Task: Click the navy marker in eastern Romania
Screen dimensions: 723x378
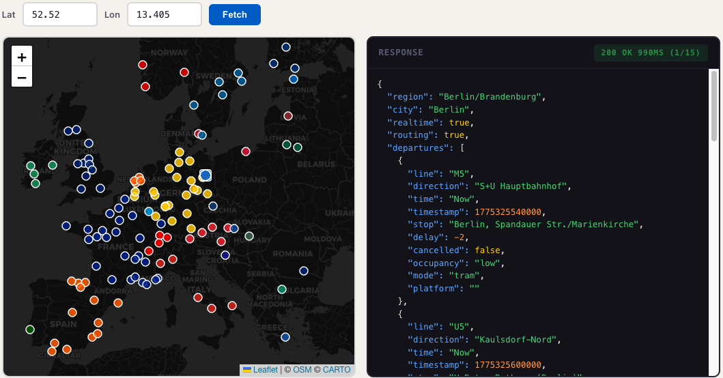Action: coord(303,271)
